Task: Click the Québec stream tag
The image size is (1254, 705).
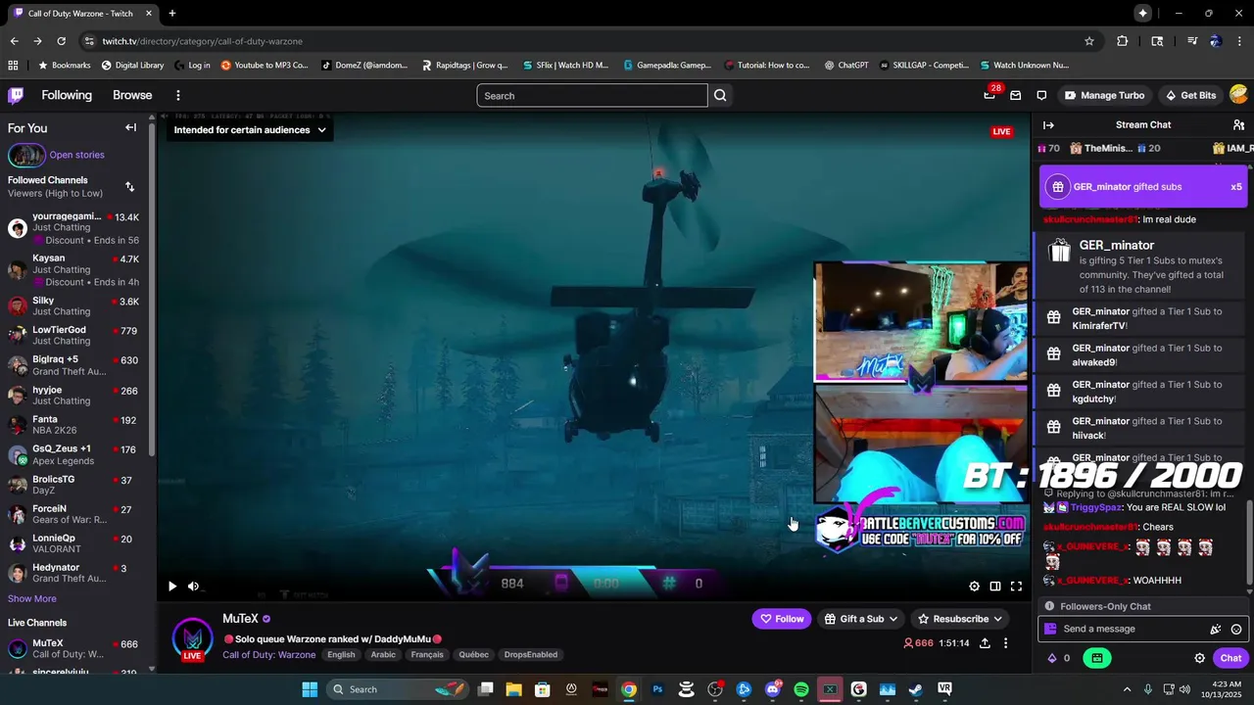Action: coord(473,655)
